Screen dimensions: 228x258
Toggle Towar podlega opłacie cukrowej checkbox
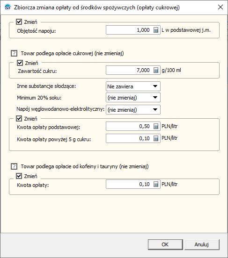14,53
